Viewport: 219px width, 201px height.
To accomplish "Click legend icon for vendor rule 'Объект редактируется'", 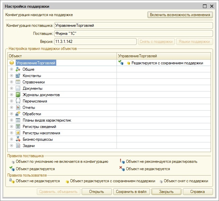I will tap(12, 169).
